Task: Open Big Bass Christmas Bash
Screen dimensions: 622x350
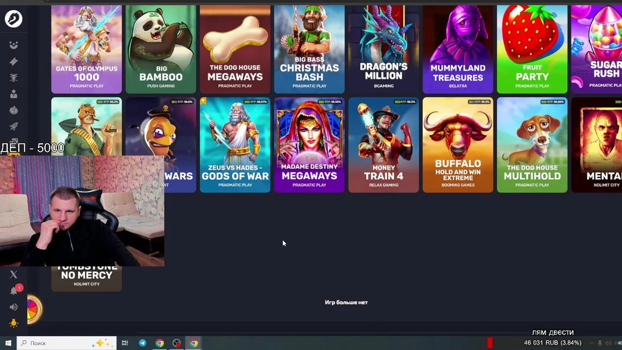Action: (x=310, y=49)
